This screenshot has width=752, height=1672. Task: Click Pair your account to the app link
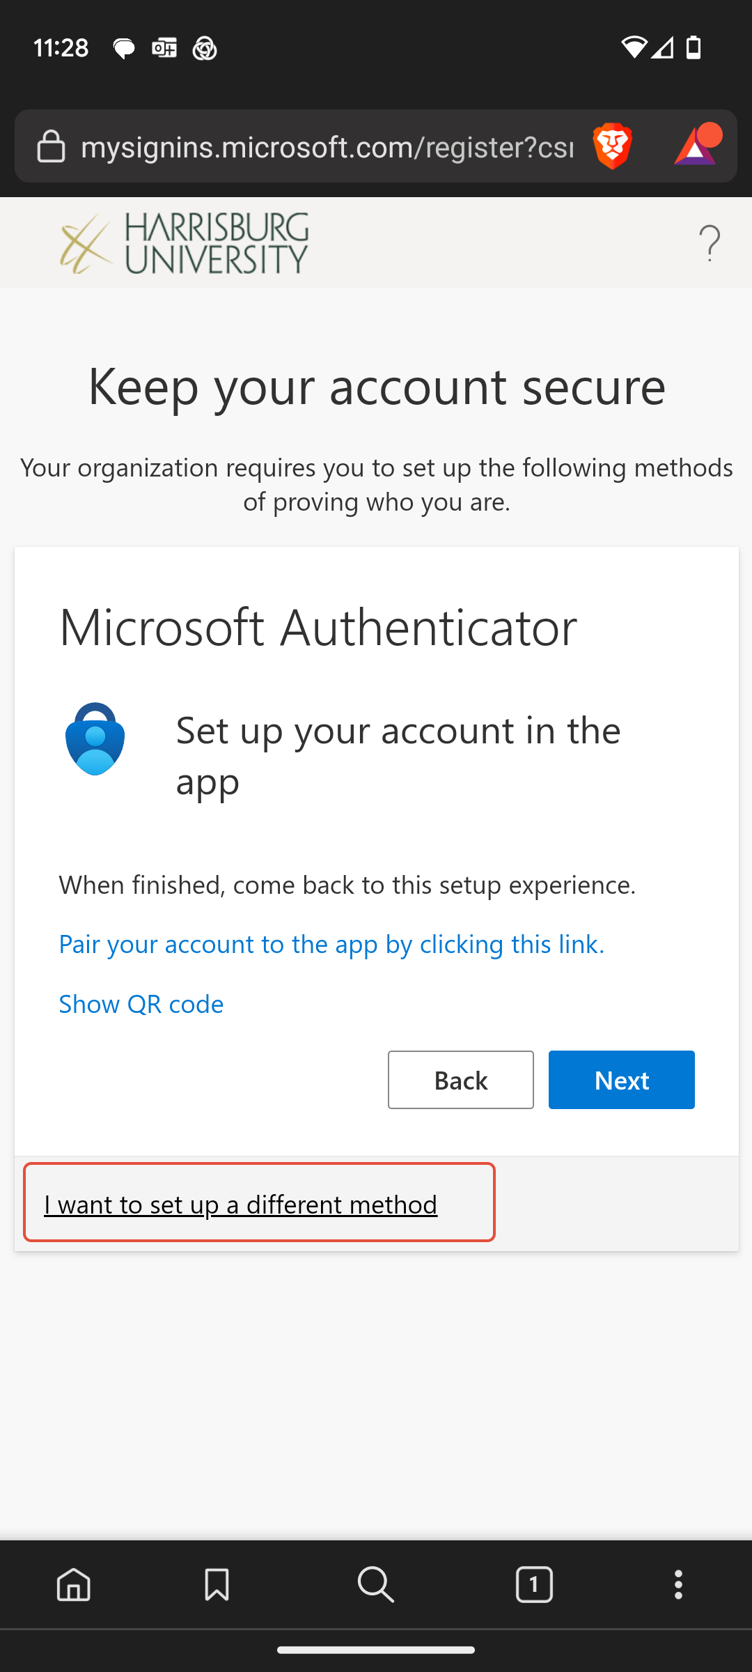(332, 944)
